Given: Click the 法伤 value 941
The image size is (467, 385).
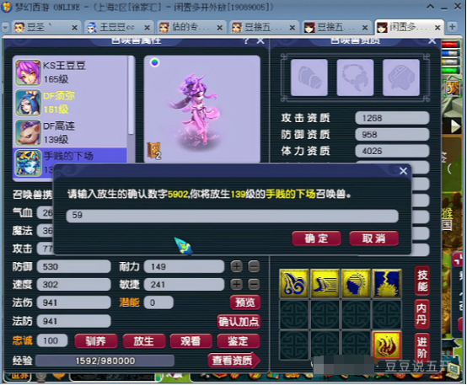Looking at the screenshot, I should tap(73, 302).
